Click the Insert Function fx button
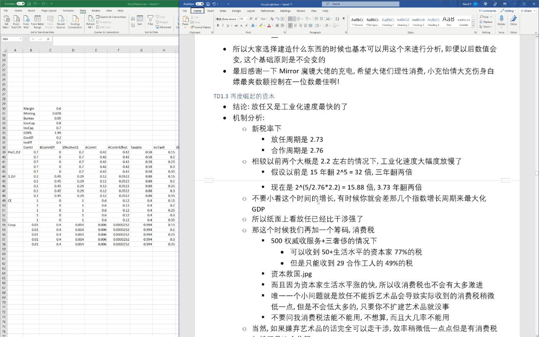The image size is (539, 337). pos(48,39)
